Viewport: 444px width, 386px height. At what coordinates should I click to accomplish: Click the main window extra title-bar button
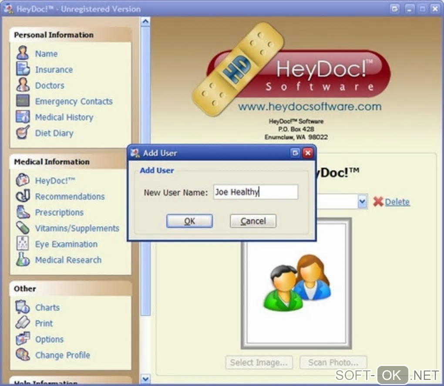click(x=394, y=9)
